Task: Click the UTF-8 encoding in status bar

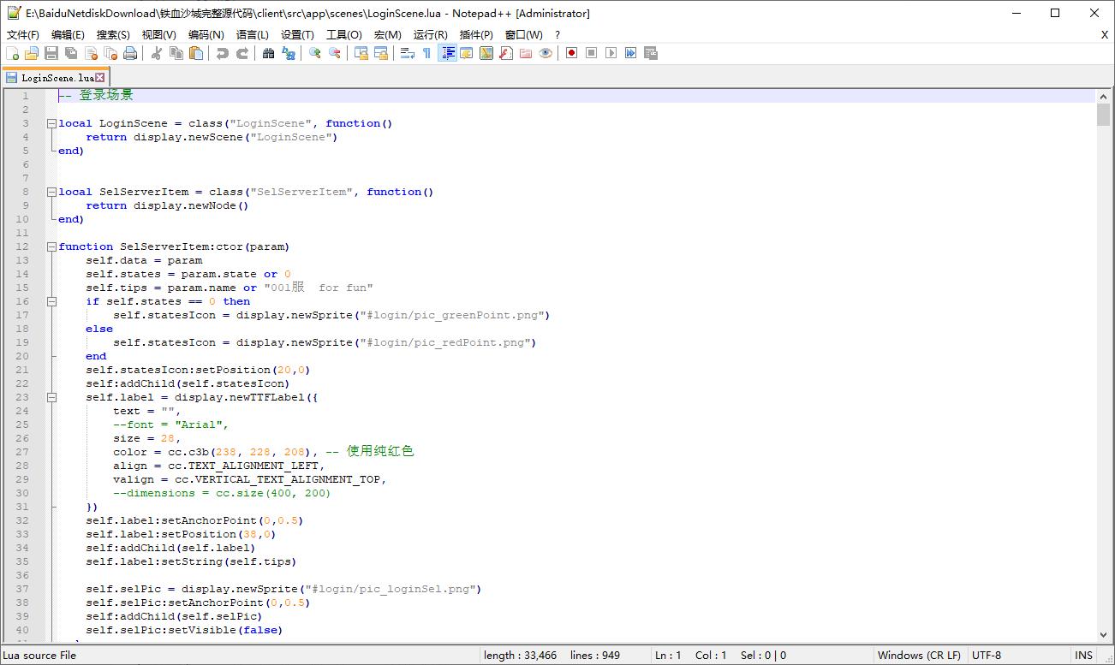Action: coord(987,656)
